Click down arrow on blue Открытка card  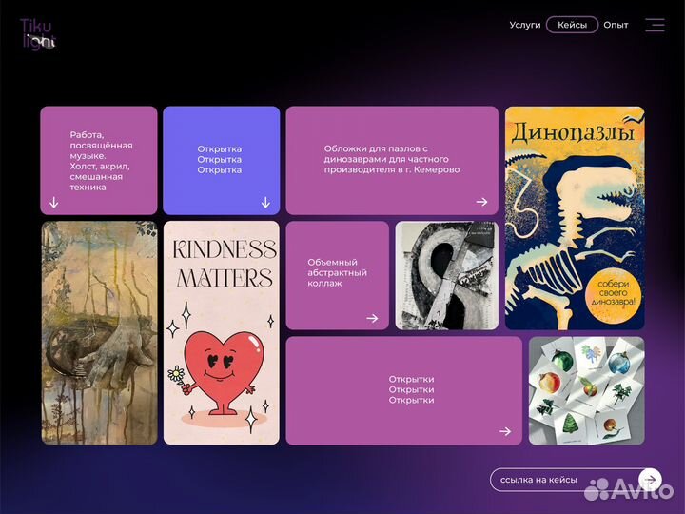(x=265, y=202)
